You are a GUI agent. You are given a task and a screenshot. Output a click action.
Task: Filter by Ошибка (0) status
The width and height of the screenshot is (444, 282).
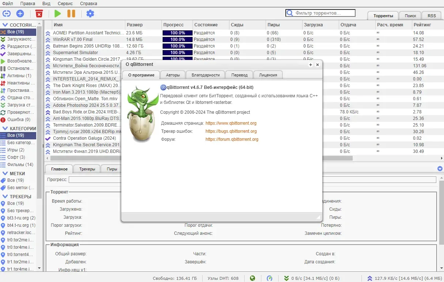coord(18,120)
